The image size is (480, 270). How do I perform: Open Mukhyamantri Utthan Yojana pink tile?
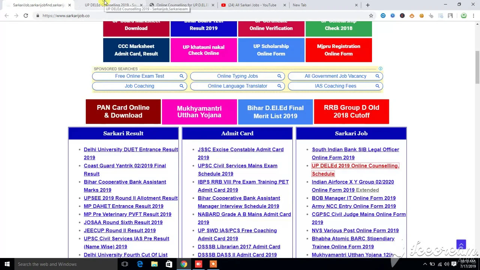(x=199, y=111)
